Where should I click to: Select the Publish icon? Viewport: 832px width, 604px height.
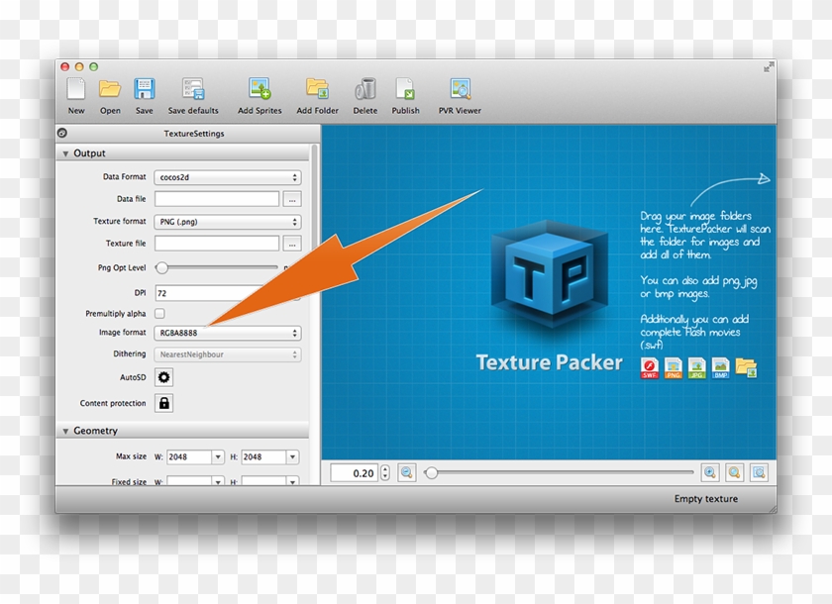[x=405, y=89]
